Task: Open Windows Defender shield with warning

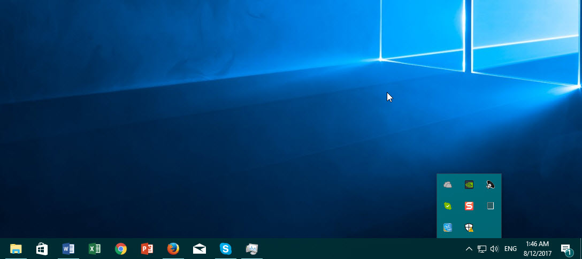Action: click(469, 228)
